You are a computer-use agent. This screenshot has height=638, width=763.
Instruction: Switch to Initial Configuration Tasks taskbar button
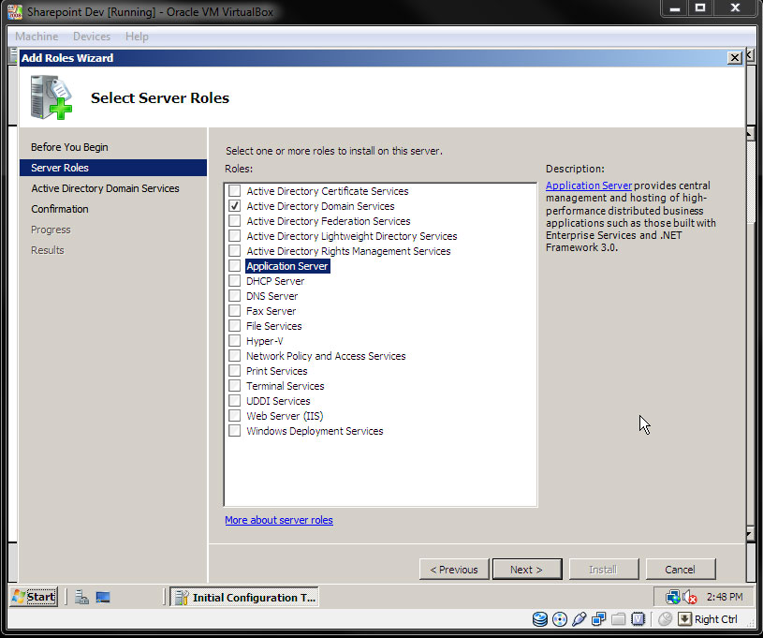[x=244, y=597]
